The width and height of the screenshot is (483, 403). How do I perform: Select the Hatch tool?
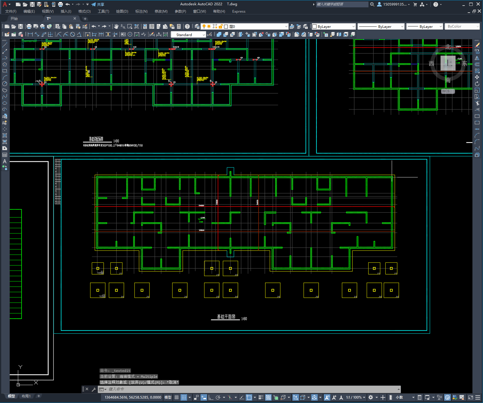pos(5,135)
